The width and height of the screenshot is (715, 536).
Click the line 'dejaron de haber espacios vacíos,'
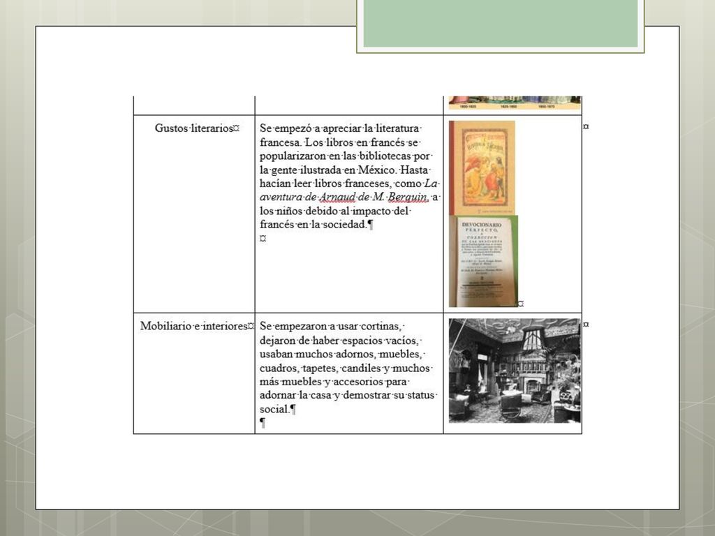coord(339,341)
